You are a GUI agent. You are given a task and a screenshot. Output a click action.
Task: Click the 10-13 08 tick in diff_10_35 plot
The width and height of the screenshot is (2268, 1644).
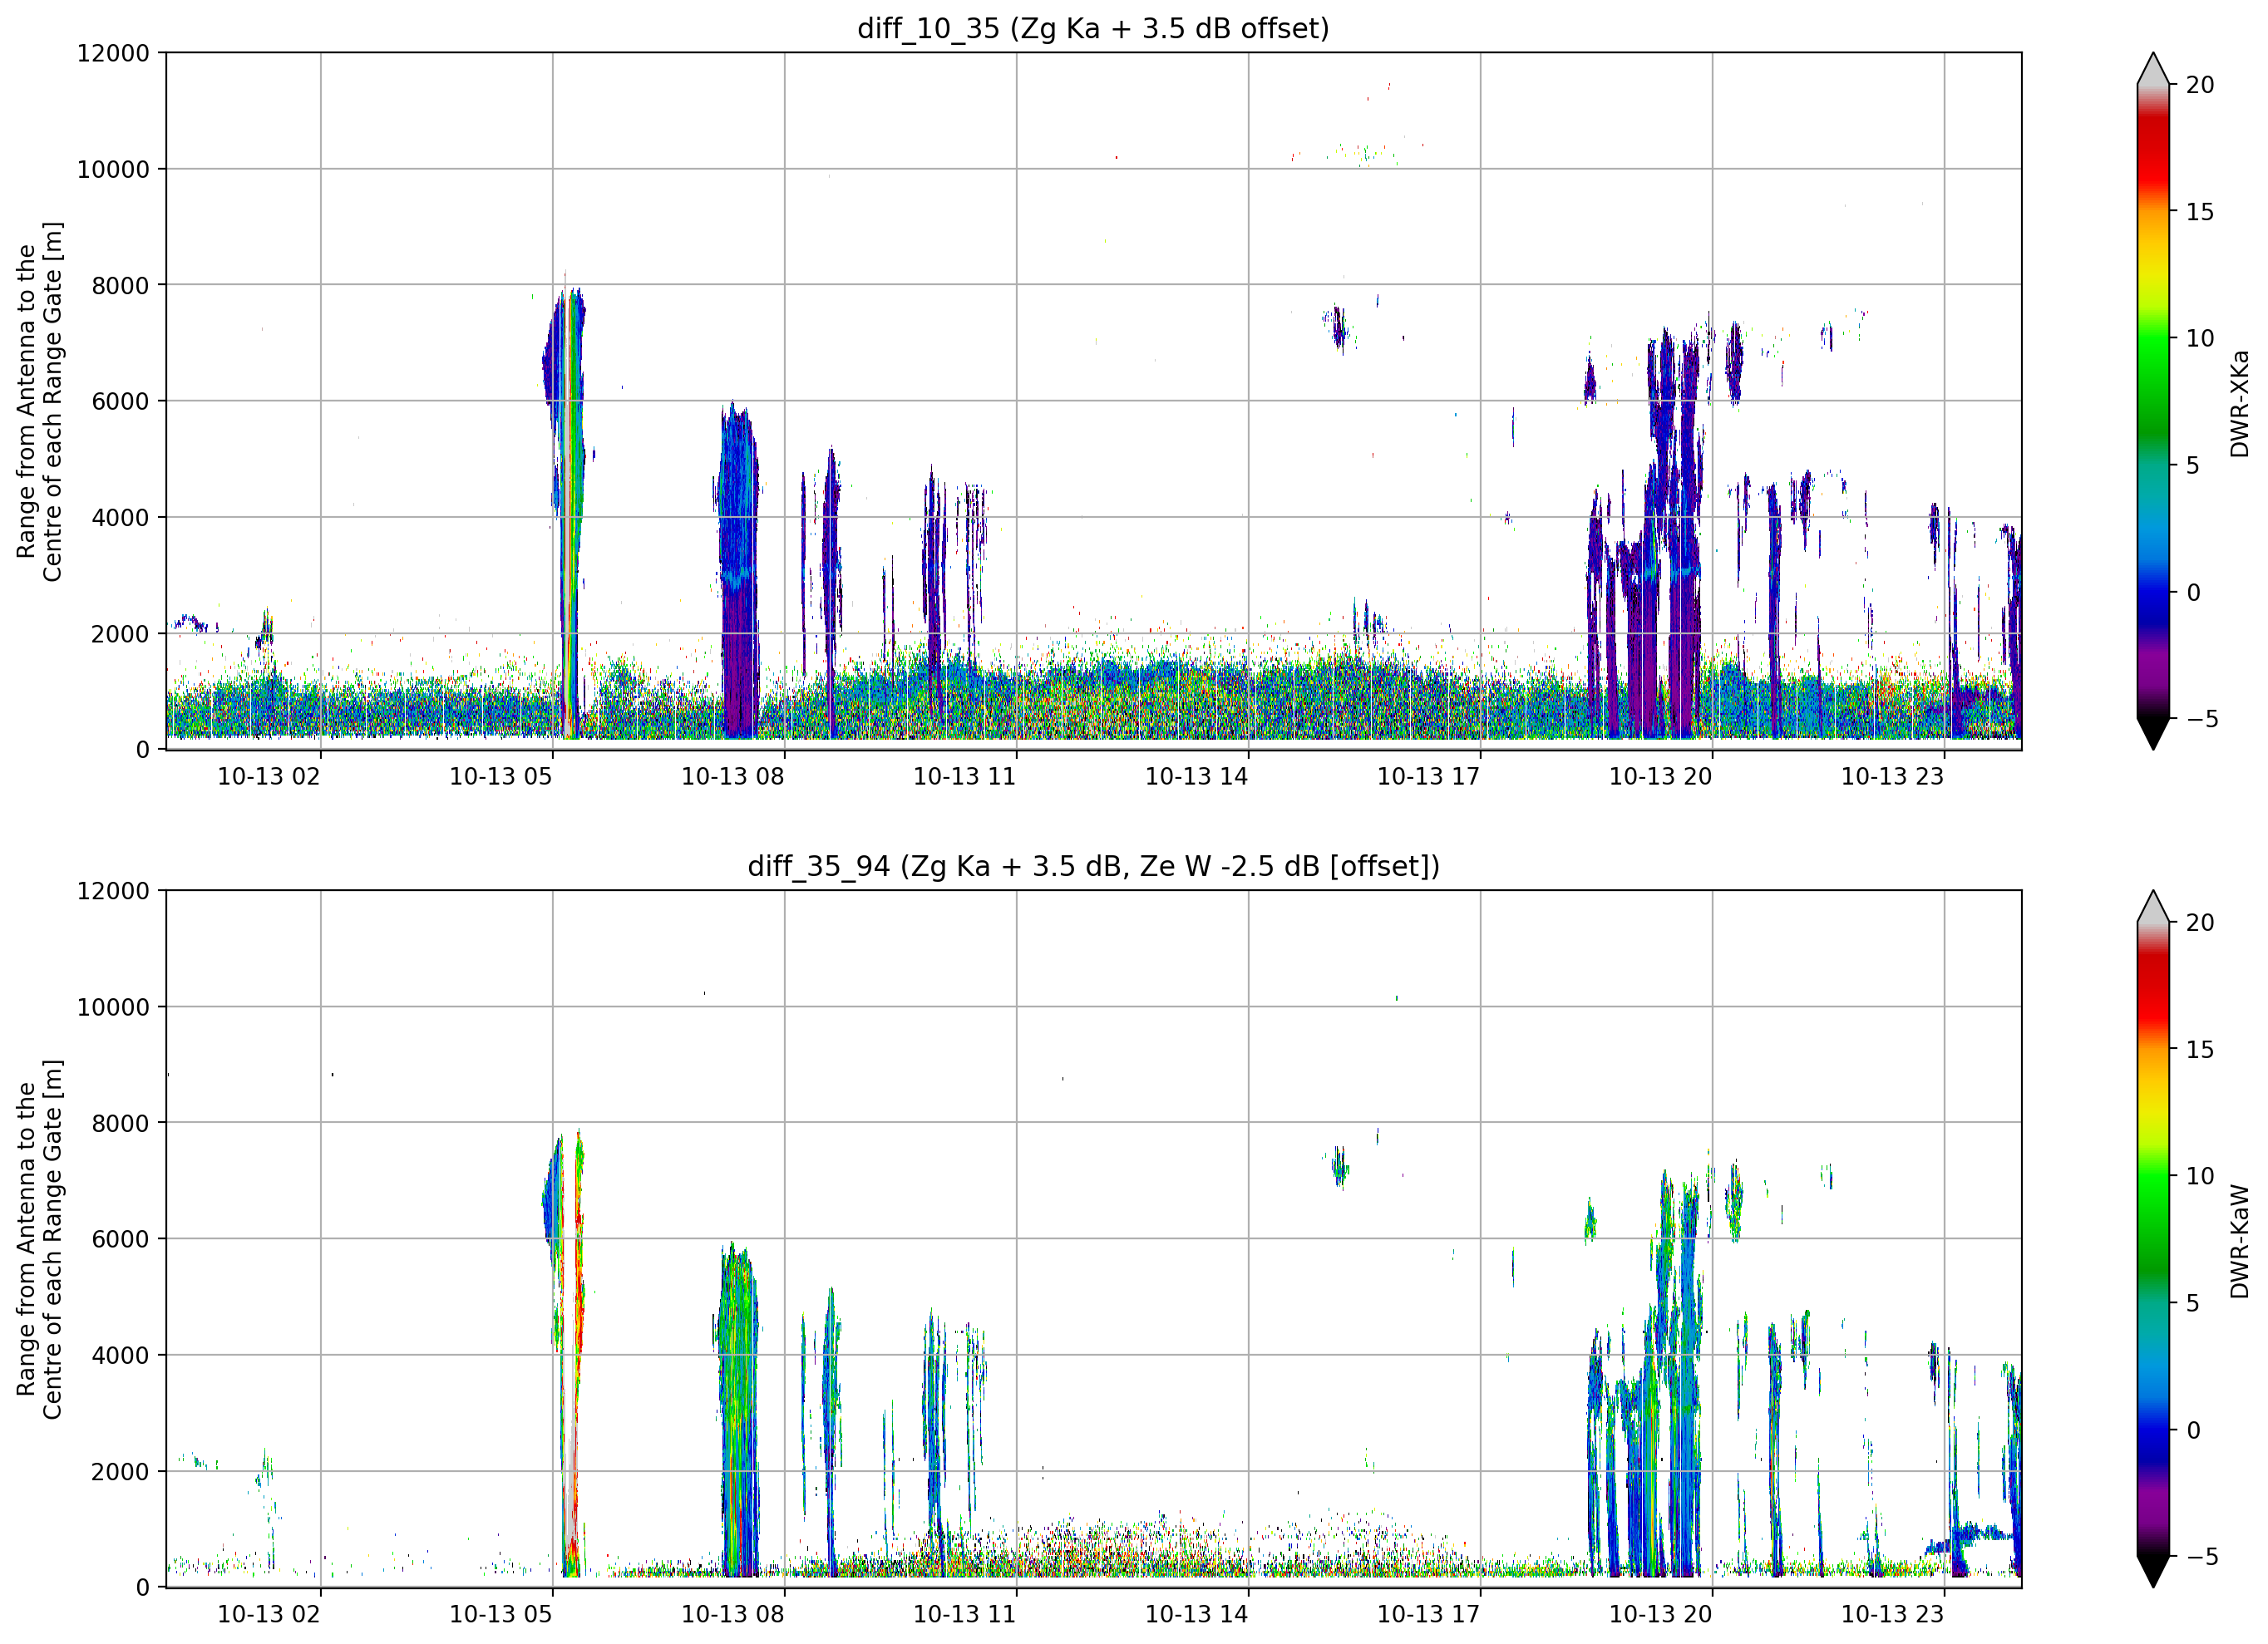coord(733,777)
